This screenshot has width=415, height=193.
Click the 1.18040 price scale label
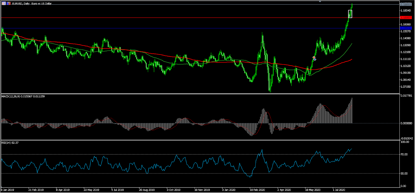pyautogui.click(x=405, y=11)
